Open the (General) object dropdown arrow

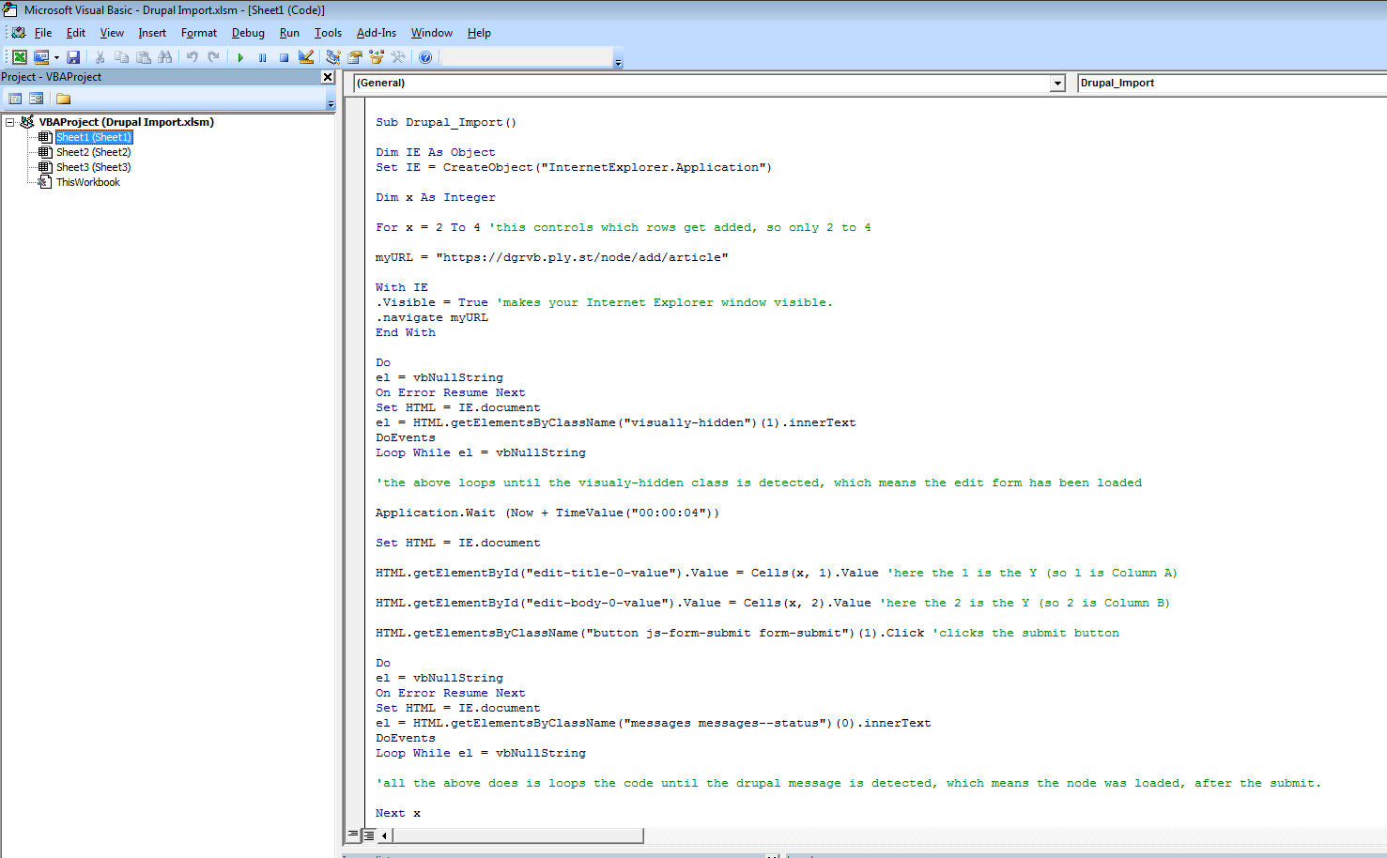click(x=1057, y=84)
